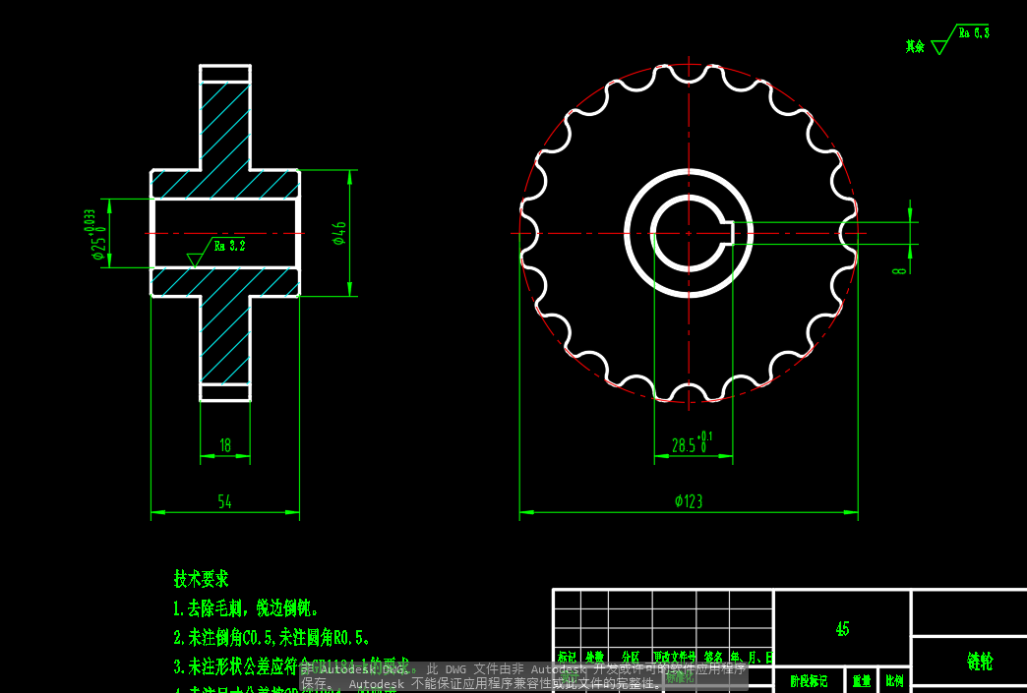Click the 标记 column header in revision table
This screenshot has width=1027, height=693.
click(567, 657)
